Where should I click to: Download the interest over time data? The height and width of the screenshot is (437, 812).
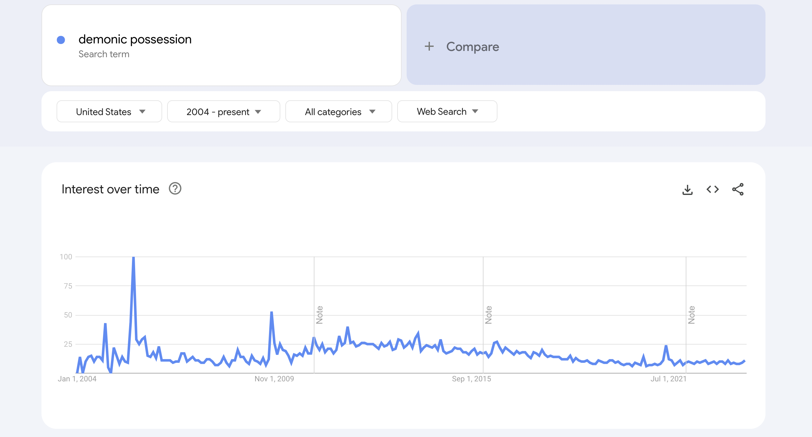(x=687, y=190)
